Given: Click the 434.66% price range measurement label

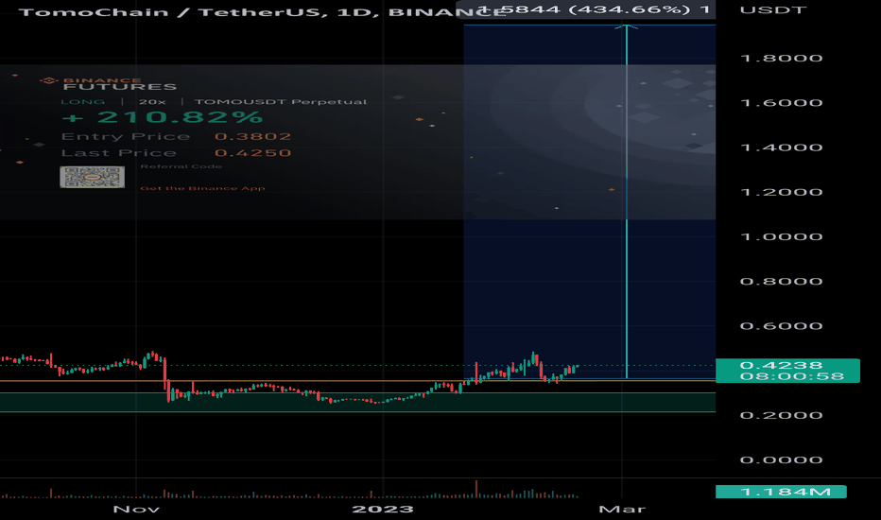Looking at the screenshot, I should pos(585,9).
